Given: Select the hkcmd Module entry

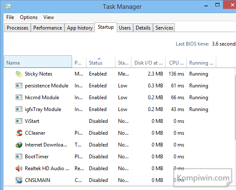Looking at the screenshot, I should (42, 98).
